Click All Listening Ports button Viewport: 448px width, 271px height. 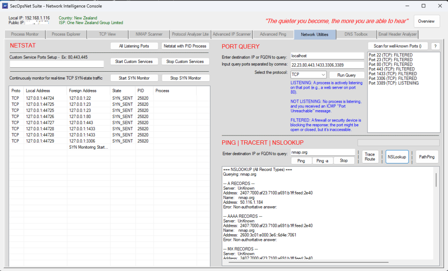pos(134,46)
